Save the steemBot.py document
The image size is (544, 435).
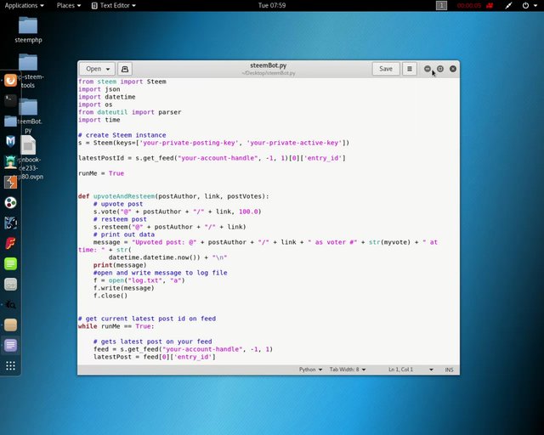(x=386, y=69)
